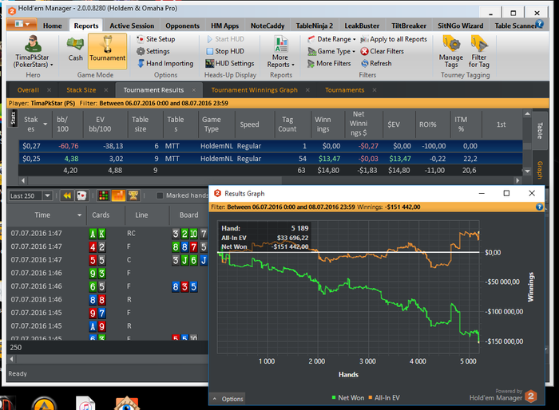Open Hand Importing
559x410 pixels.
click(x=165, y=63)
